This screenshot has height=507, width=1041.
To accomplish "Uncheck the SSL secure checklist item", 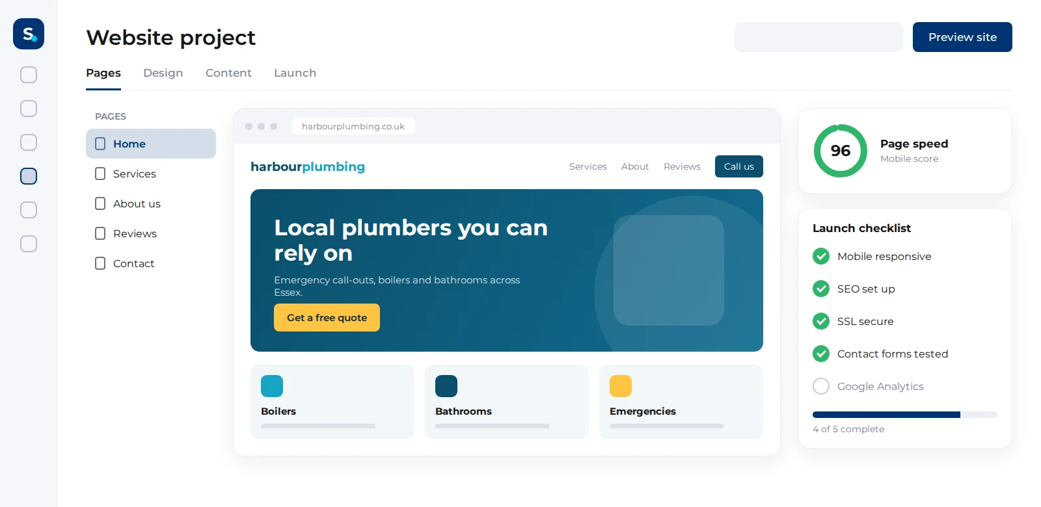I will tap(821, 321).
